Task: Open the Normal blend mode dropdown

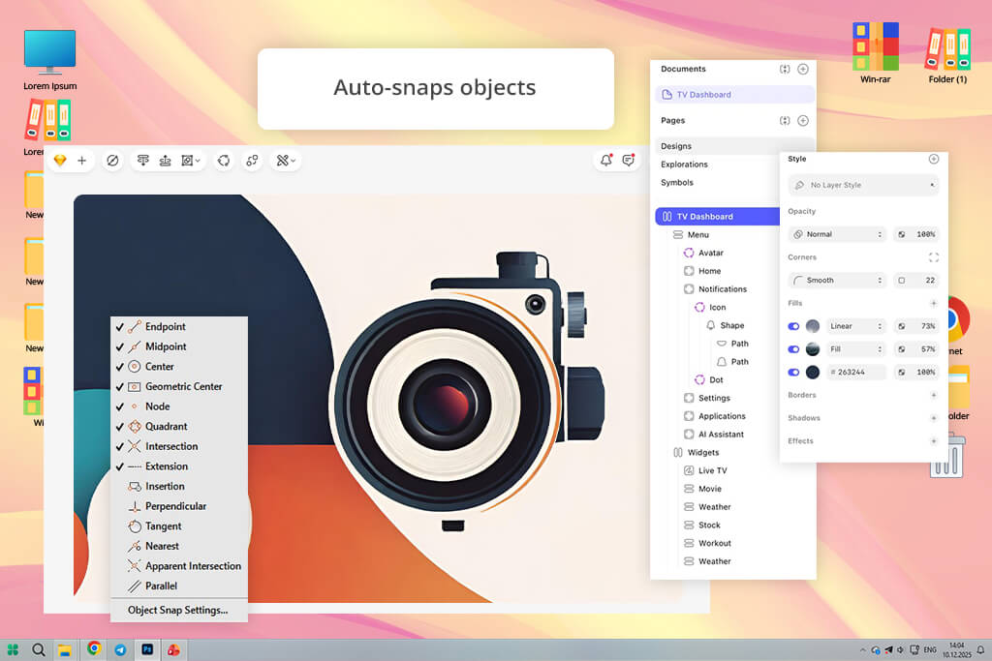Action: [x=837, y=234]
